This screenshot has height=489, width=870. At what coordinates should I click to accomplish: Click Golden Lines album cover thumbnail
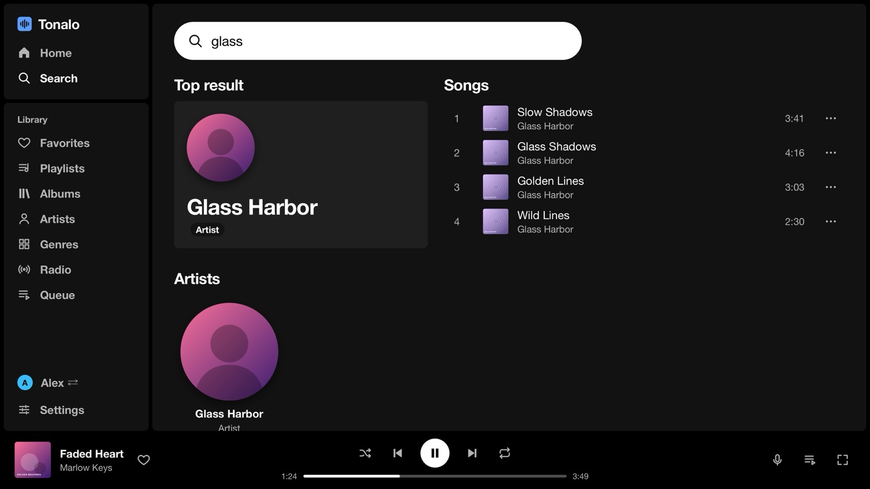coord(495,187)
